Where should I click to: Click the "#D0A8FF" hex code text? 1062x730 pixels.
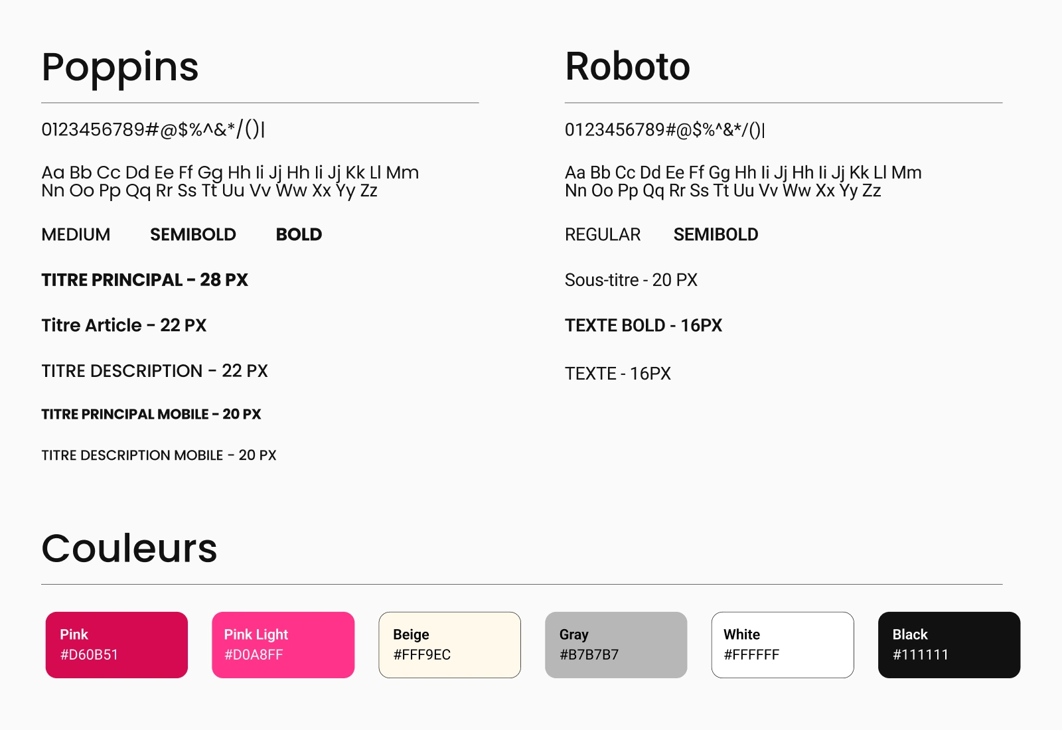[254, 655]
